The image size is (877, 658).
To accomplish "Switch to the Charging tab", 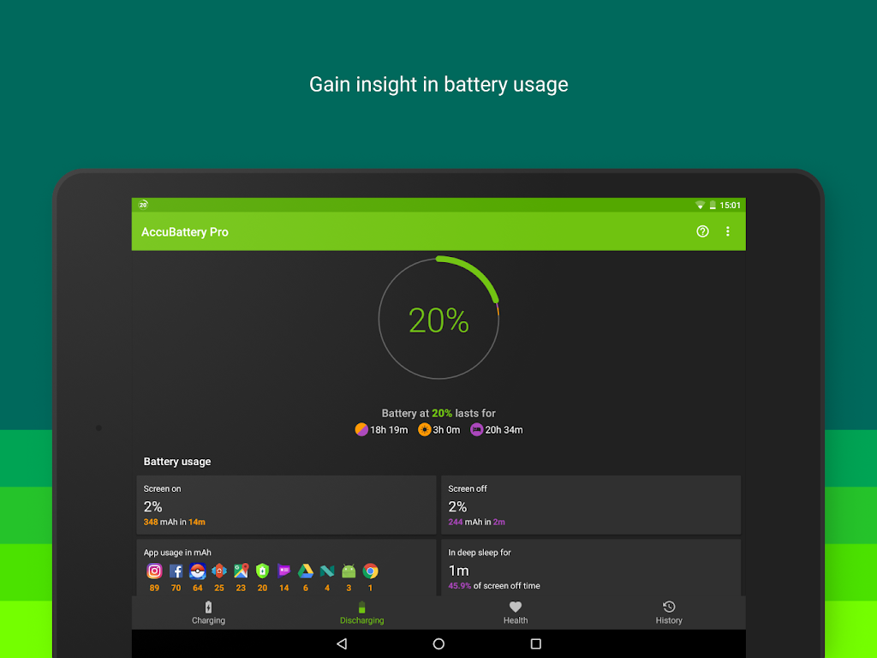I will coord(209,613).
